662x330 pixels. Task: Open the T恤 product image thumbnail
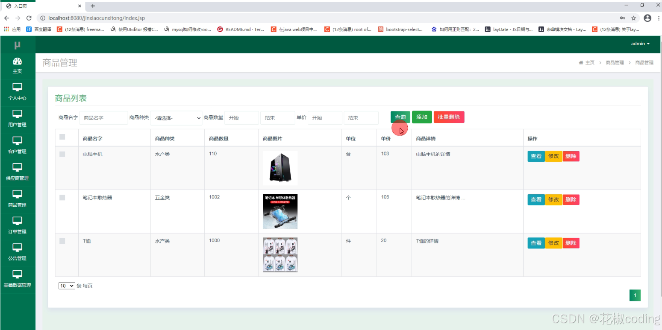pyautogui.click(x=280, y=255)
